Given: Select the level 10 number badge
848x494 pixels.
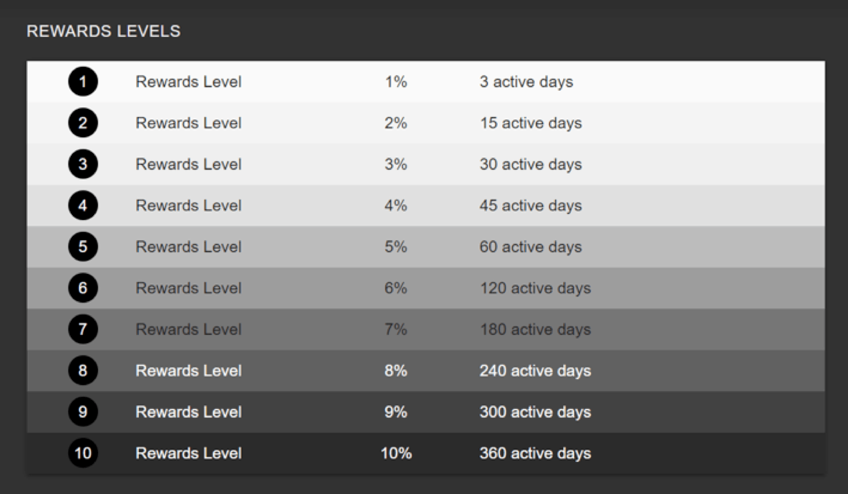Looking at the screenshot, I should pos(83,453).
